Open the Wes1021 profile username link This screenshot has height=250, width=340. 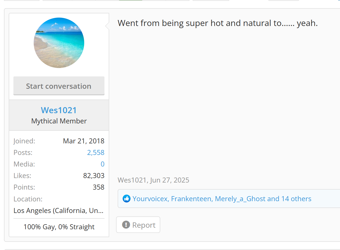[x=59, y=110]
